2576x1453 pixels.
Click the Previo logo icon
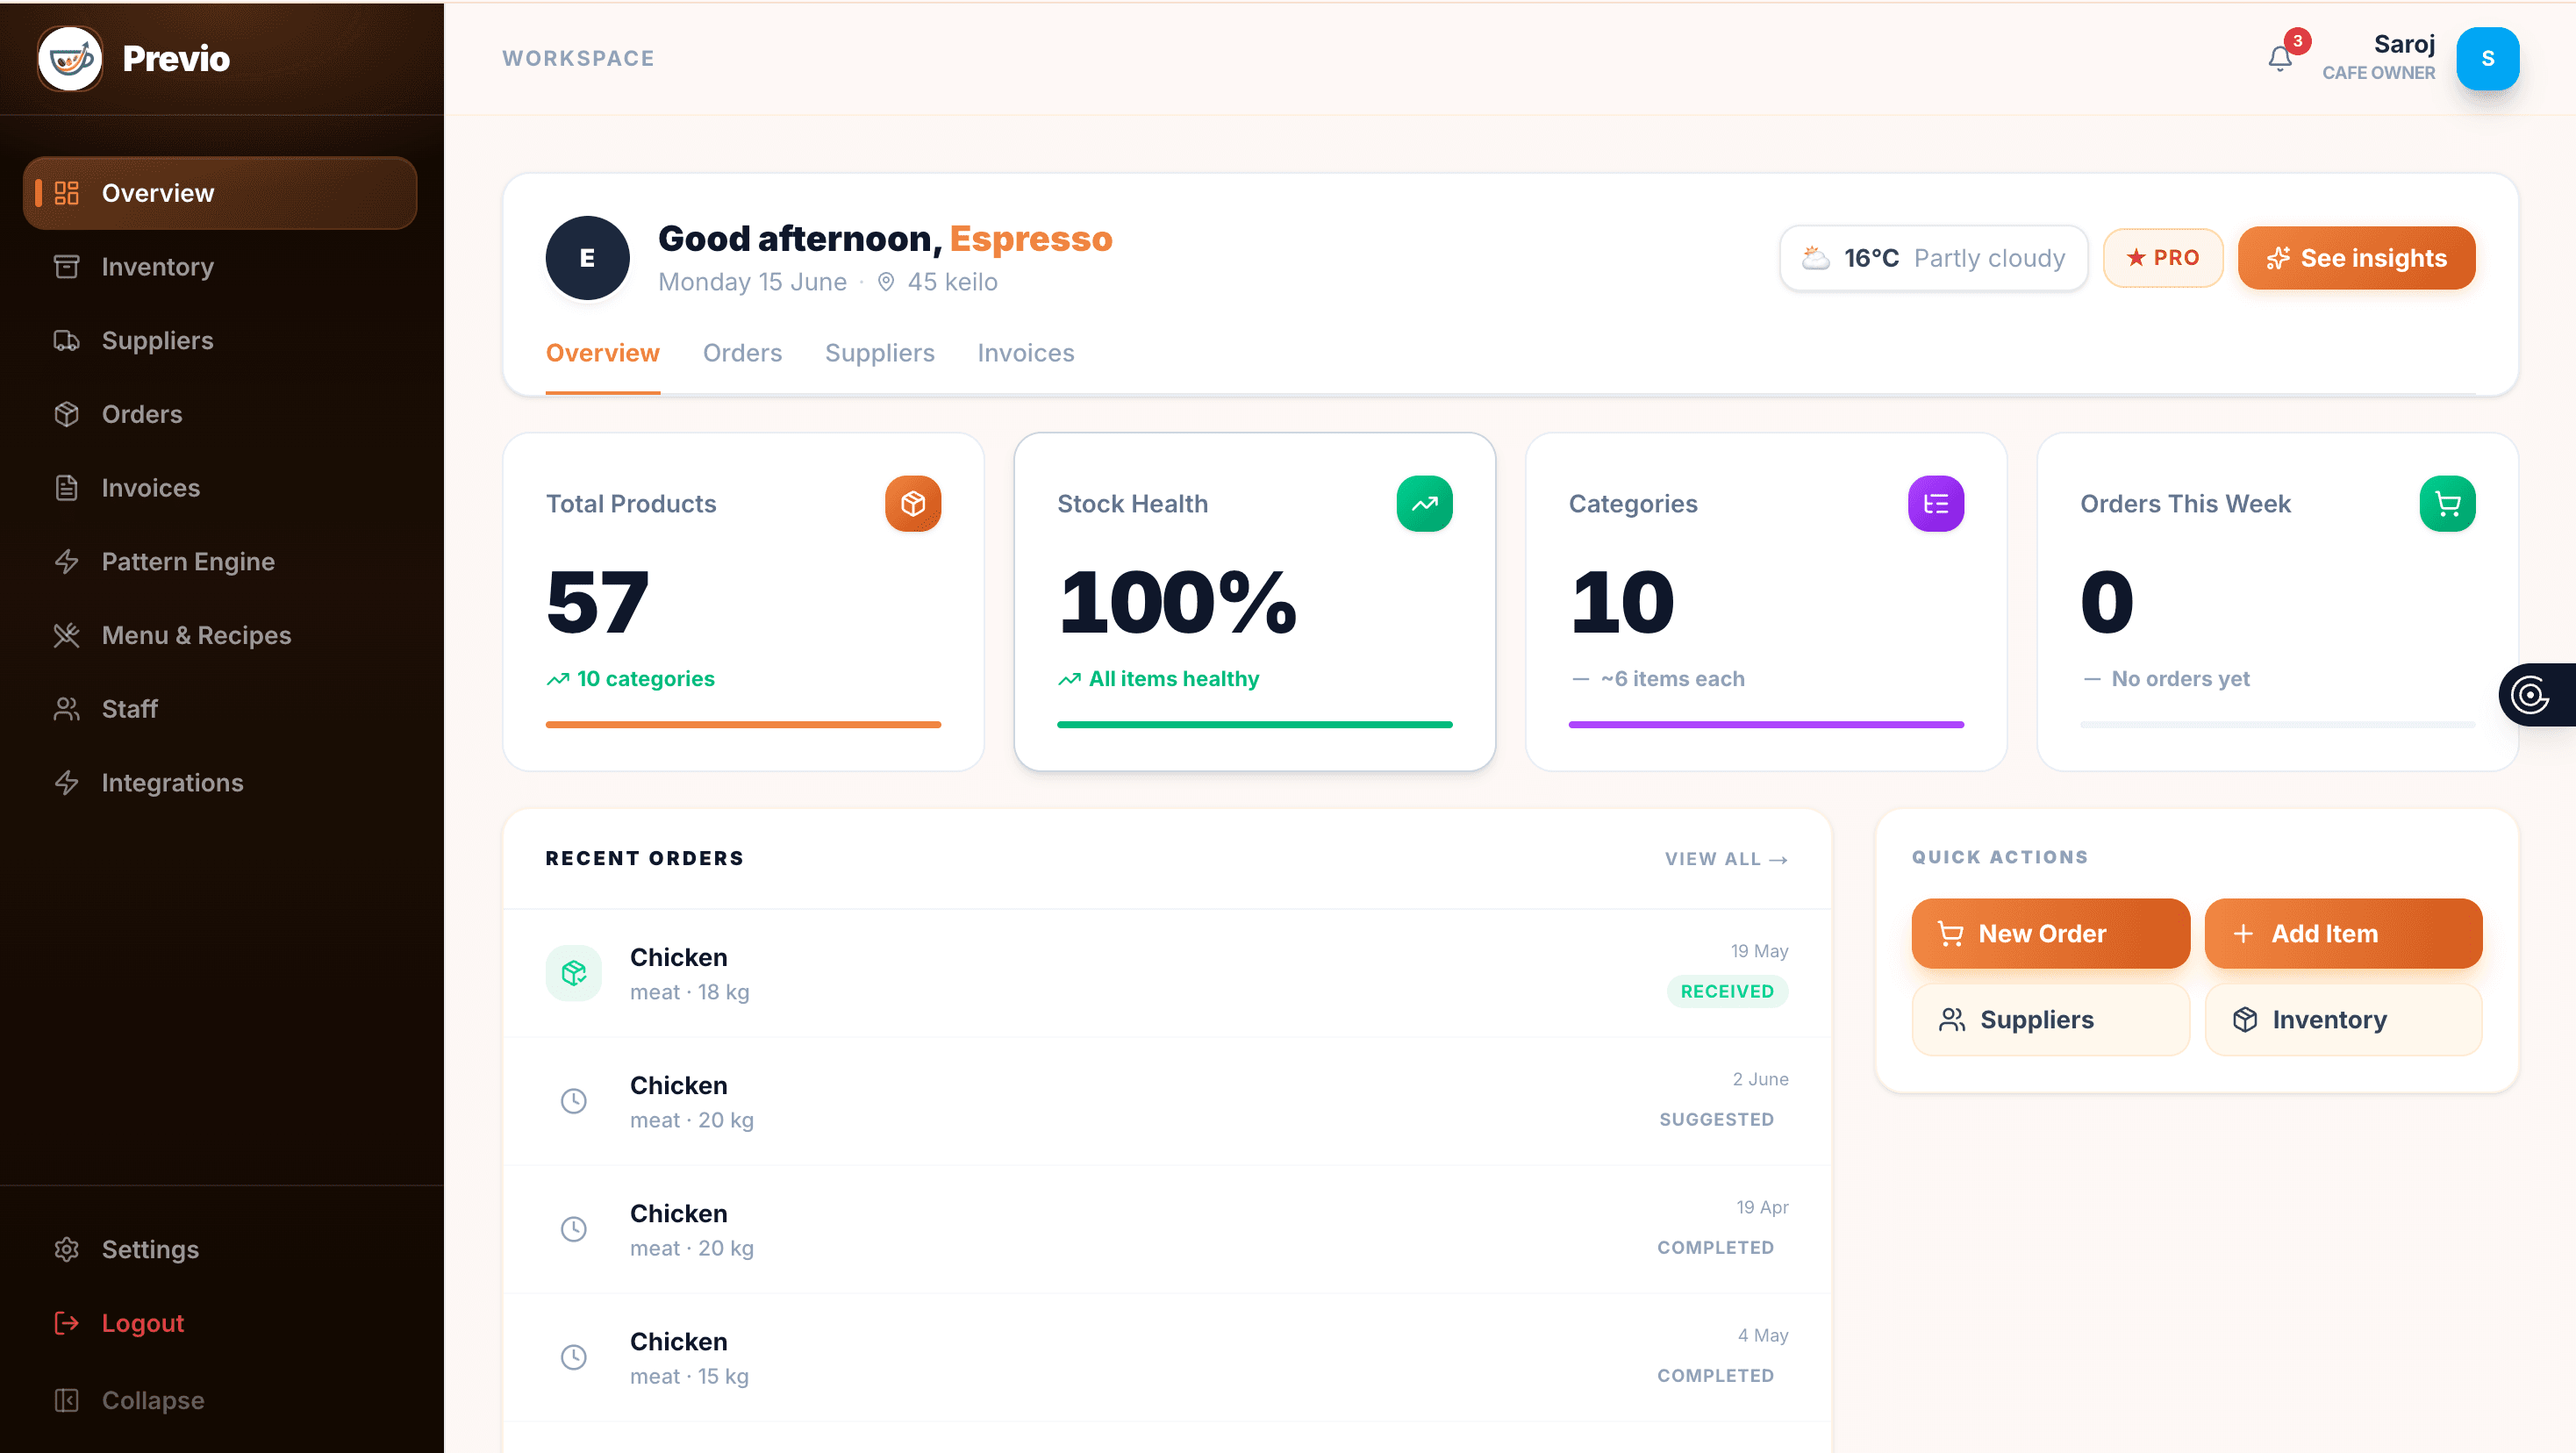click(70, 59)
